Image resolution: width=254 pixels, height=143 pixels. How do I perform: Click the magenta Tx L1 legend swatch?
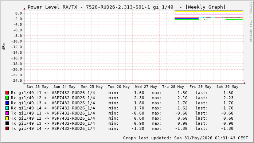pyautogui.click(x=7, y=113)
